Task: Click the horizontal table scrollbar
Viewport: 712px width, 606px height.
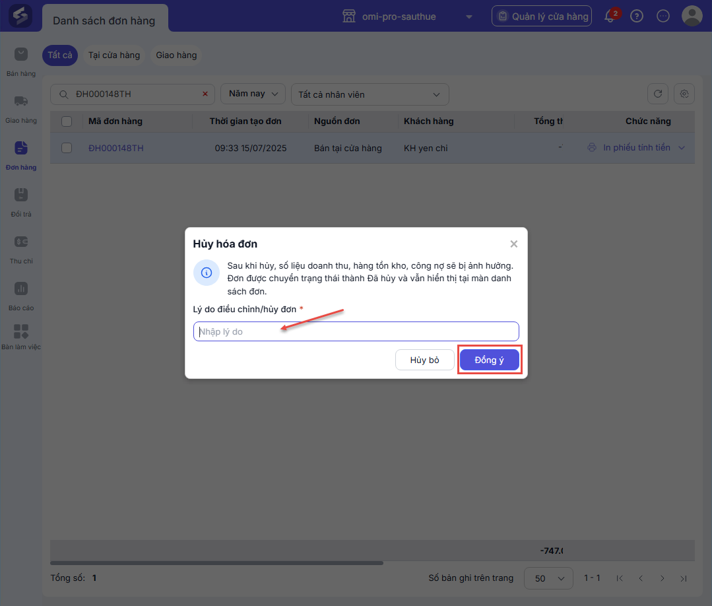Action: 216,563
